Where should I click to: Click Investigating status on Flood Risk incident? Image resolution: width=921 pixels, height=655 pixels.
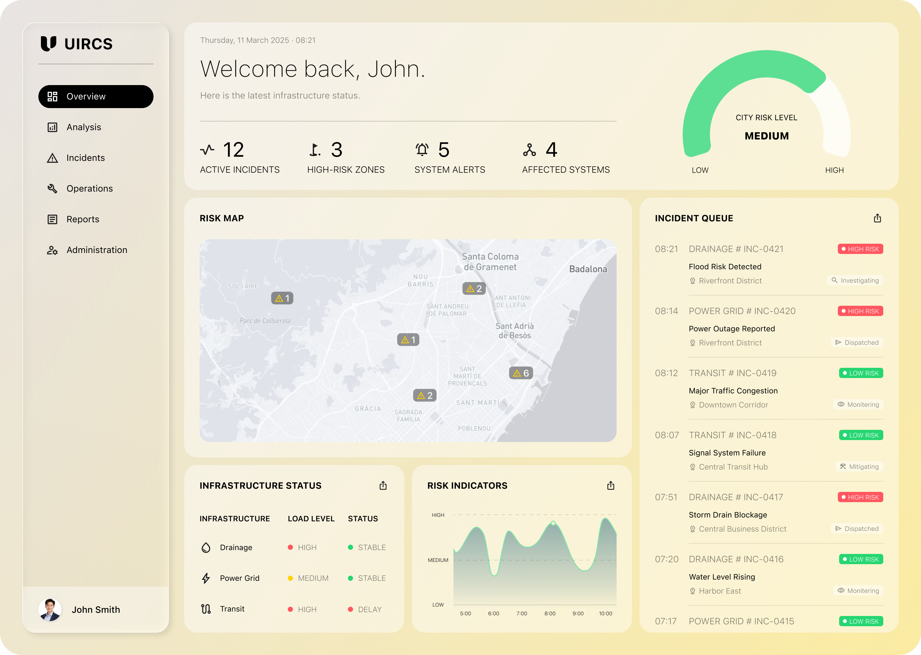pyautogui.click(x=854, y=280)
